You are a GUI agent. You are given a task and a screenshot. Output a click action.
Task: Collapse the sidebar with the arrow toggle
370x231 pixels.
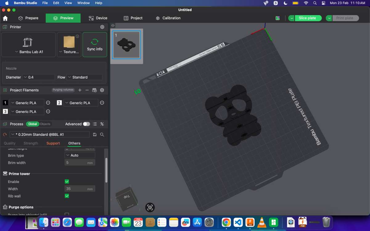point(113,26)
